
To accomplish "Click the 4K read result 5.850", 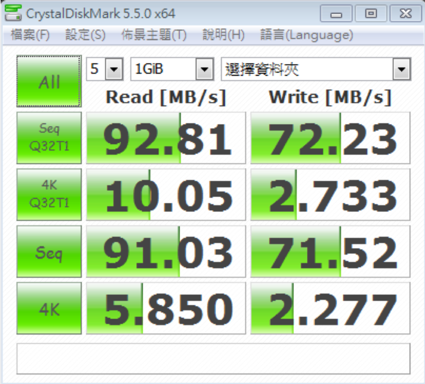I will click(166, 308).
